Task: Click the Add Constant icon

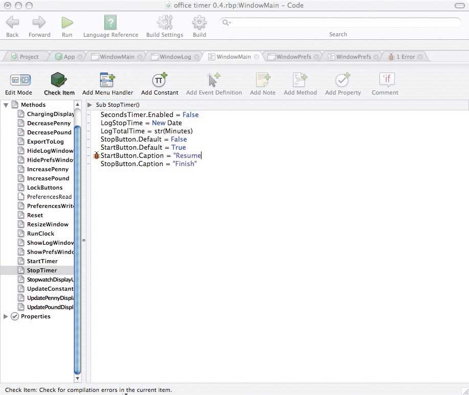Action: coord(160,80)
